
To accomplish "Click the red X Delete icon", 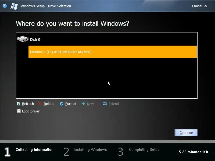I will 40,104.
